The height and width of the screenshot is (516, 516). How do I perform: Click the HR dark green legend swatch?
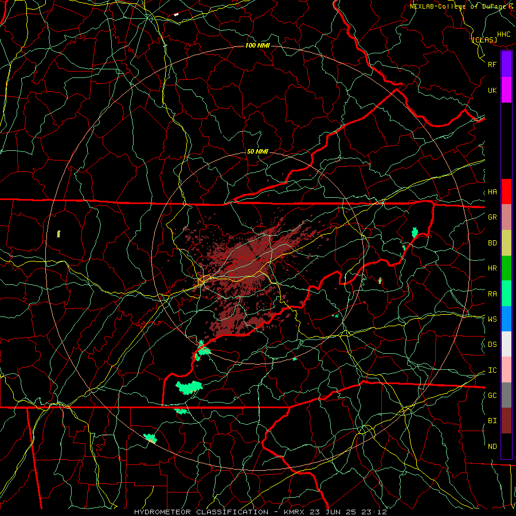coord(506,268)
